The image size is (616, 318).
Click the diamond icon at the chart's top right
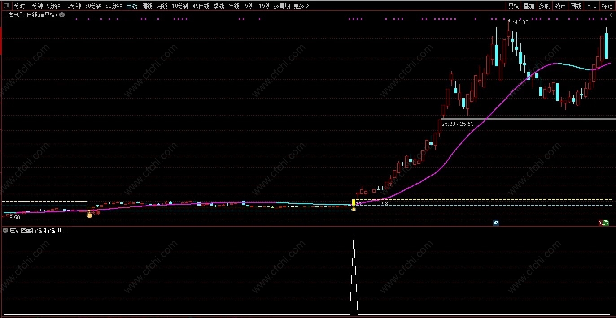click(612, 15)
